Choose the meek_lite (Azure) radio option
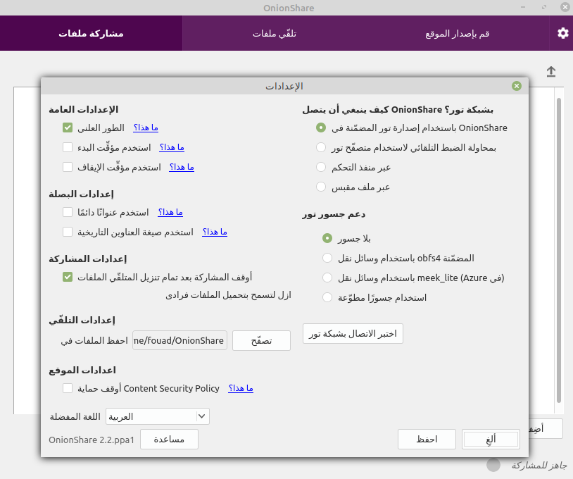The height and width of the screenshot is (479, 573). [327, 278]
